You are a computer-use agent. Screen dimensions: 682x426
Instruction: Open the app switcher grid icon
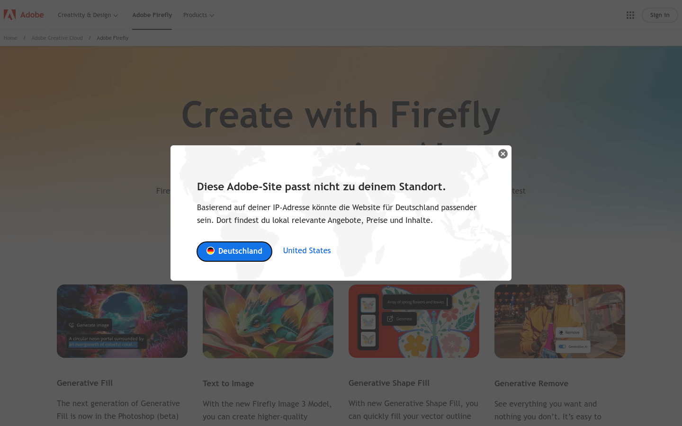[630, 15]
